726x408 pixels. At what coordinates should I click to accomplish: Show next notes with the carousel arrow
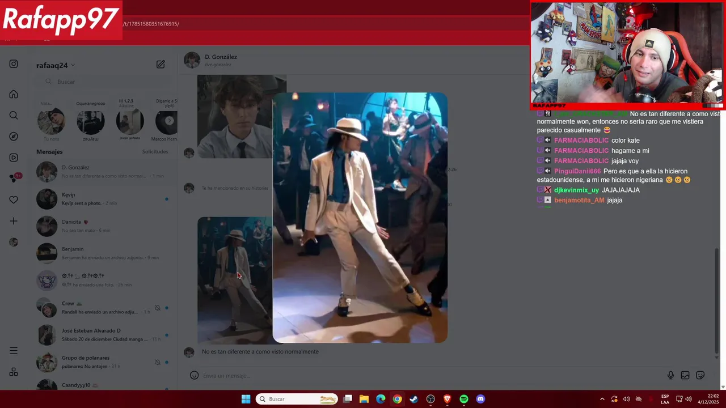point(169,121)
